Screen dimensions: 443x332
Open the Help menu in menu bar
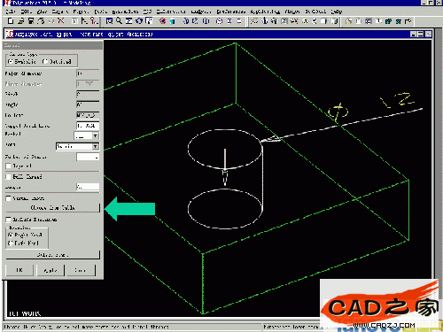pos(337,12)
